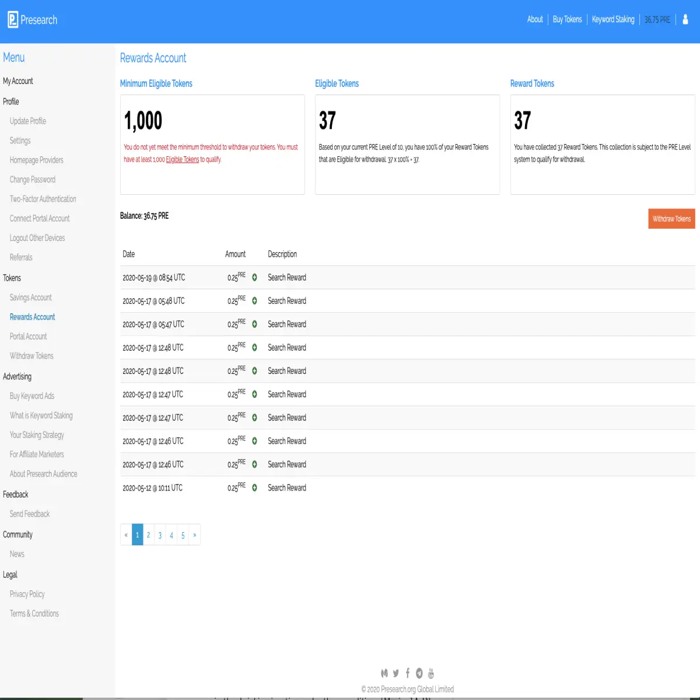Image resolution: width=700 pixels, height=700 pixels.
Task: Open the Facebook icon in the footer
Action: tap(408, 673)
